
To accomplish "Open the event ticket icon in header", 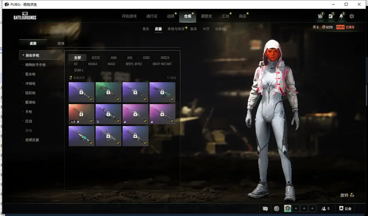I will (x=320, y=16).
